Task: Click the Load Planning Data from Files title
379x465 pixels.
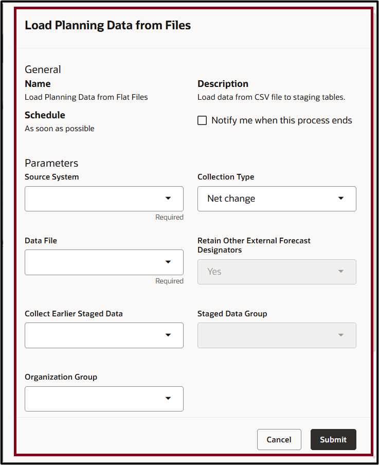Action: coord(107,25)
